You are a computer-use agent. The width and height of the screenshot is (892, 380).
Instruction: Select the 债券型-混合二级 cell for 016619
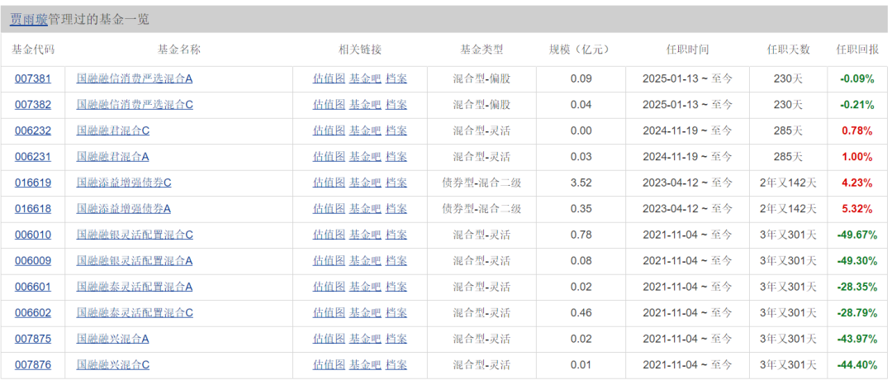click(x=482, y=183)
